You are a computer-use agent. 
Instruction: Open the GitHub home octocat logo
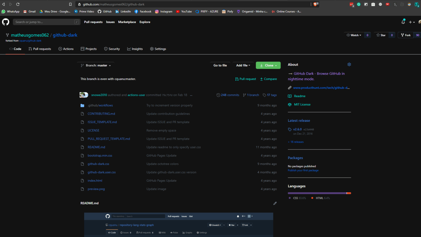pyautogui.click(x=6, y=22)
